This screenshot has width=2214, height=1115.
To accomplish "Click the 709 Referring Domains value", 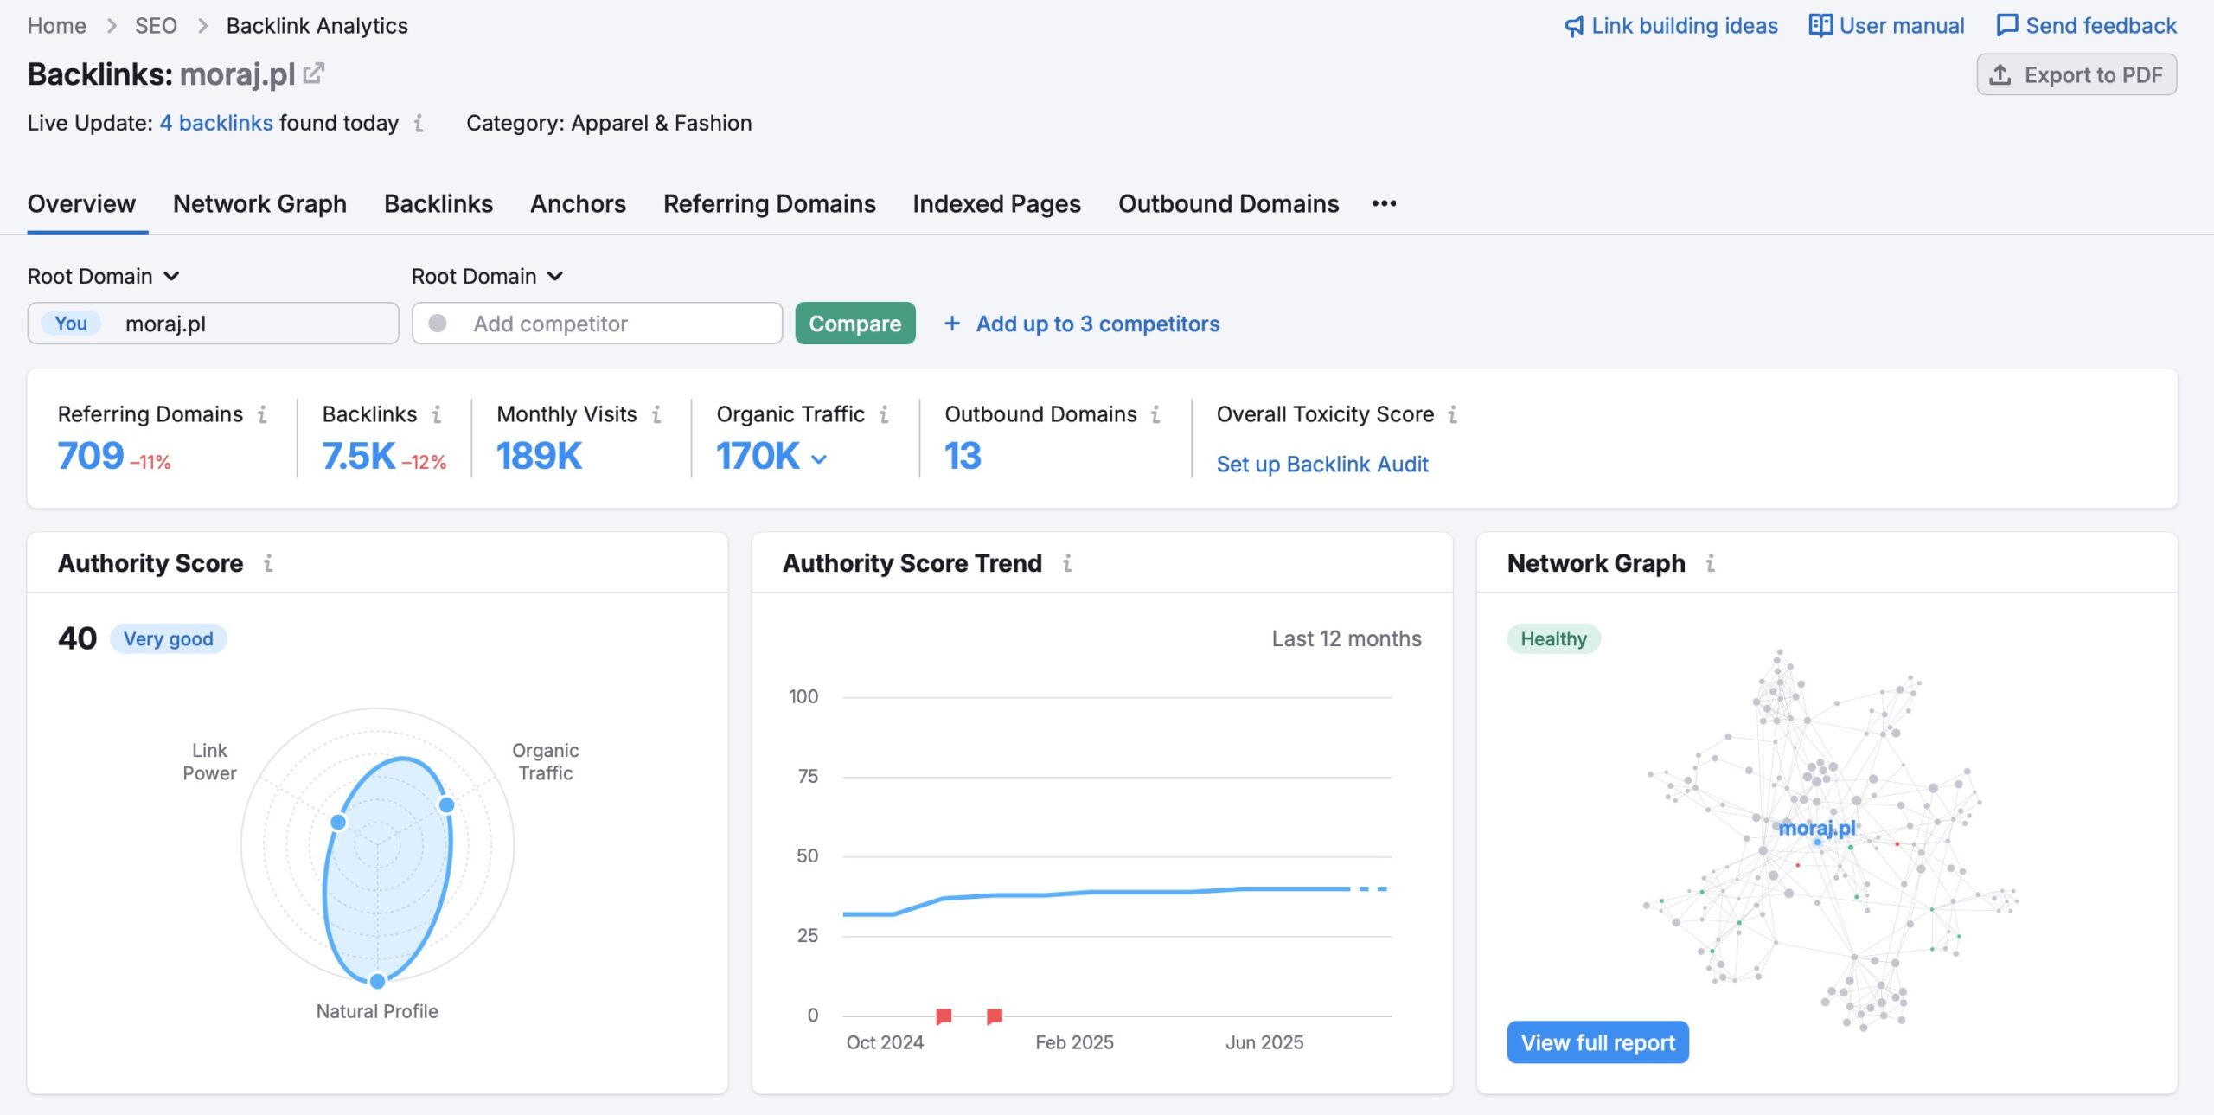I will point(91,456).
